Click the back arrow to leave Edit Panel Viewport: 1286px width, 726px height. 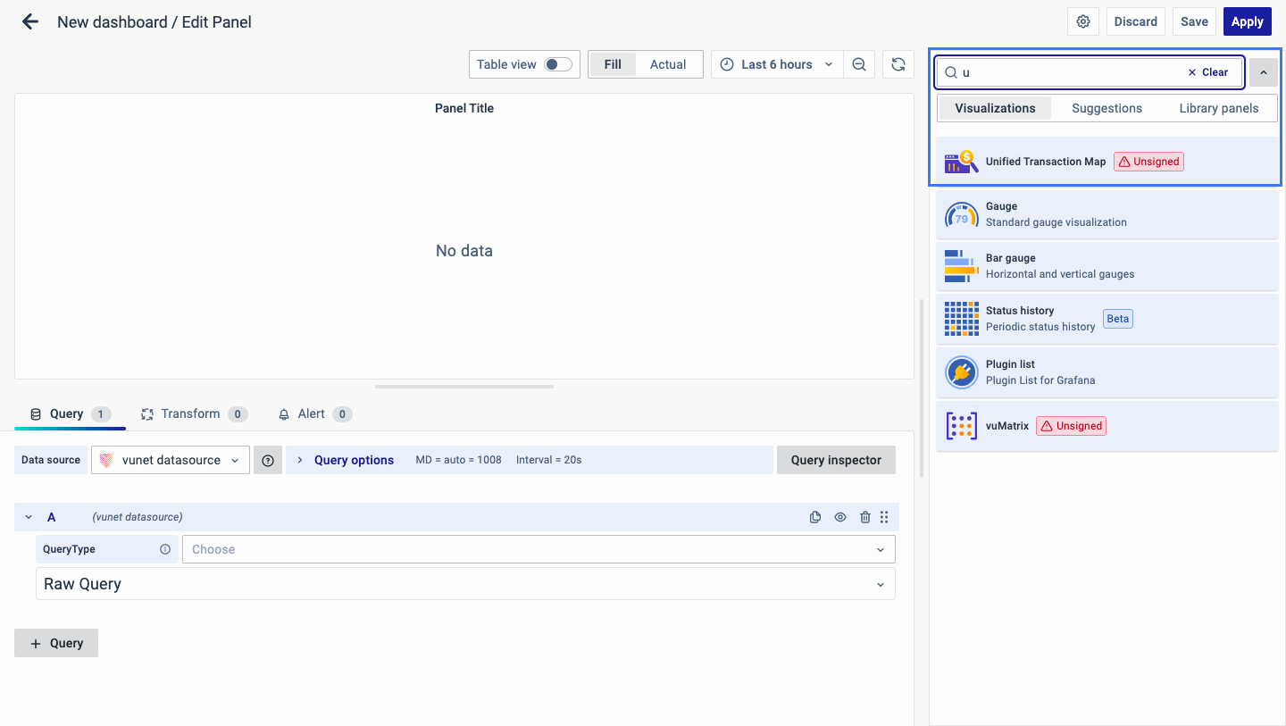pyautogui.click(x=30, y=22)
